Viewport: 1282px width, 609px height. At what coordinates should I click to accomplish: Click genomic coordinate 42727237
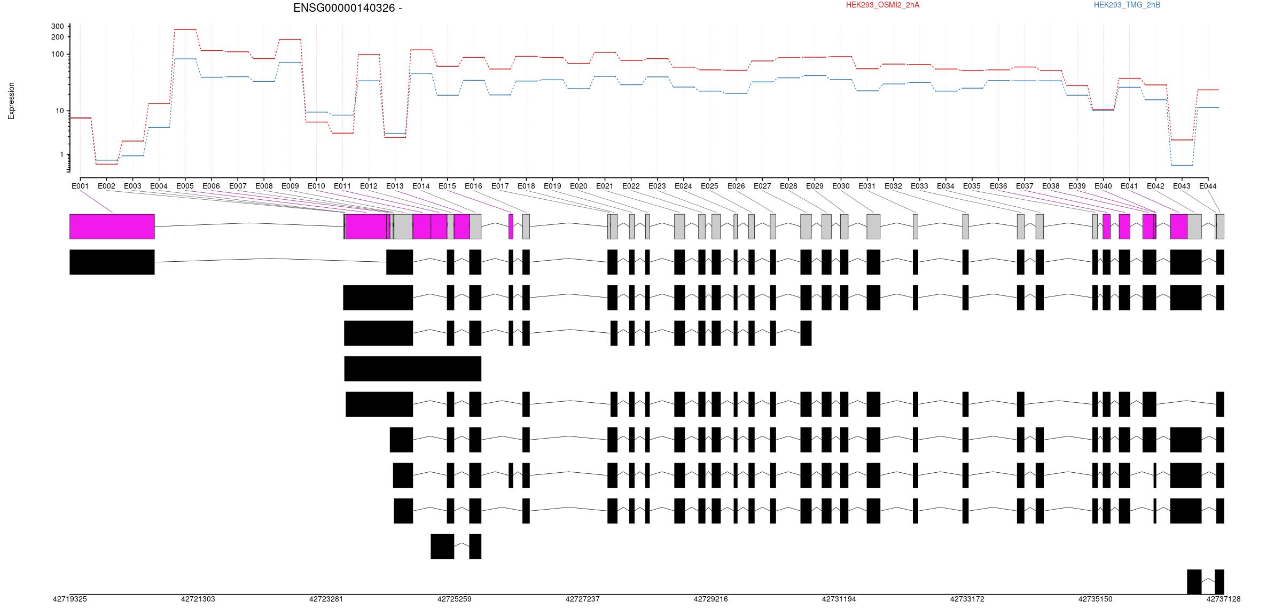point(582,599)
